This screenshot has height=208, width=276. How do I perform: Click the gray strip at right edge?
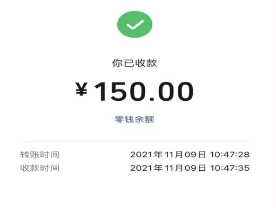point(275,104)
